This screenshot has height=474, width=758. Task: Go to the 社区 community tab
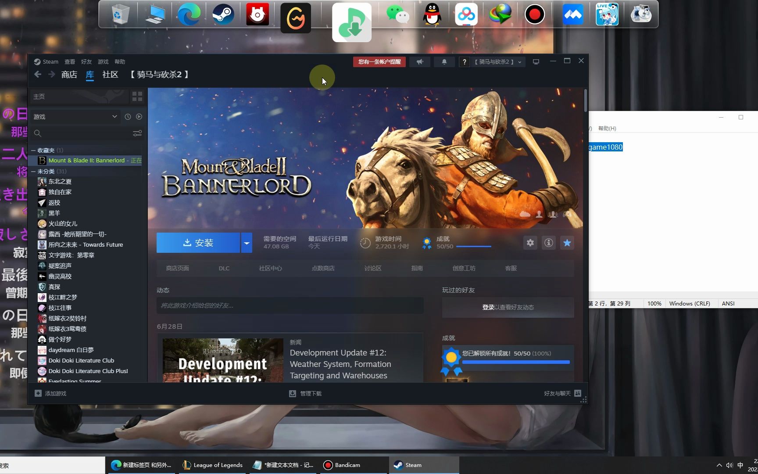click(111, 75)
